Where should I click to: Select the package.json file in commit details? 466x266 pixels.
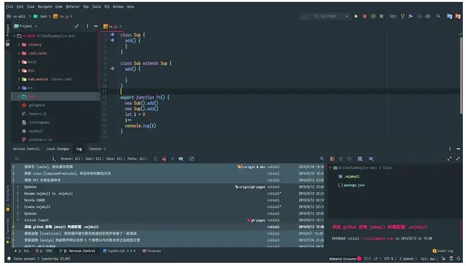(x=351, y=185)
